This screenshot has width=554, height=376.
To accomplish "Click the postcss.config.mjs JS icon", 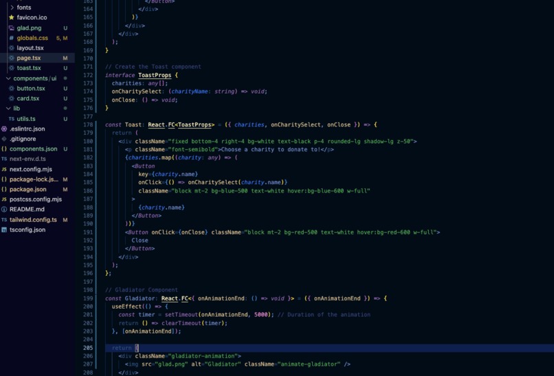I will point(4,199).
